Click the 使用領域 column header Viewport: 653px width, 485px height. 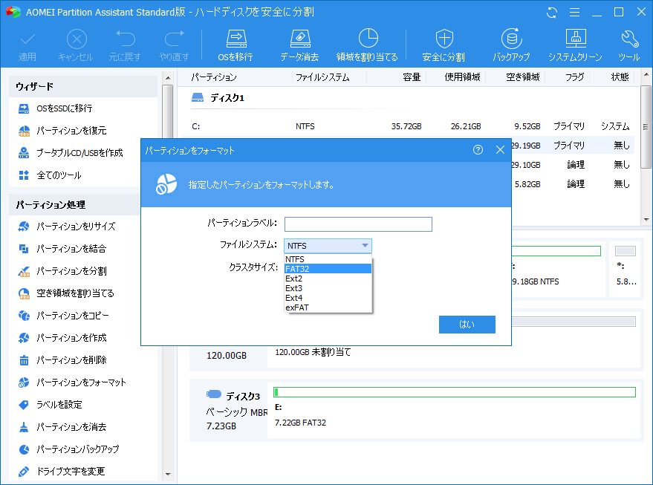[x=462, y=77]
